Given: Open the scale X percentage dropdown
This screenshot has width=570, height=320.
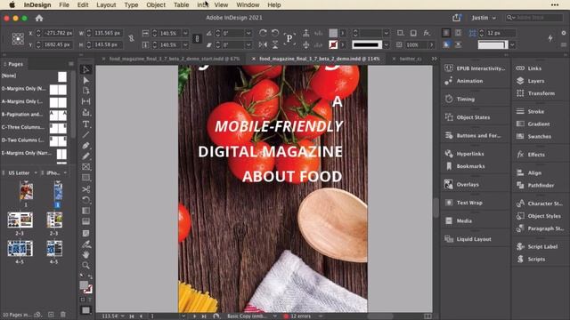Looking at the screenshot, I should tap(185, 33).
